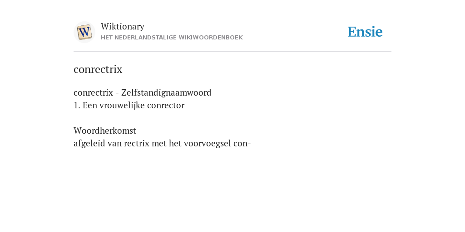Select the large 'conrectrix' page heading
465x232 pixels.
coord(98,69)
